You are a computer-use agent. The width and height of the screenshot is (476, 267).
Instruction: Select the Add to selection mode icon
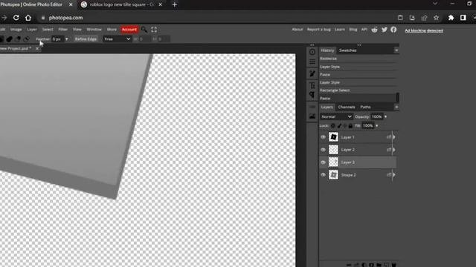(10, 39)
